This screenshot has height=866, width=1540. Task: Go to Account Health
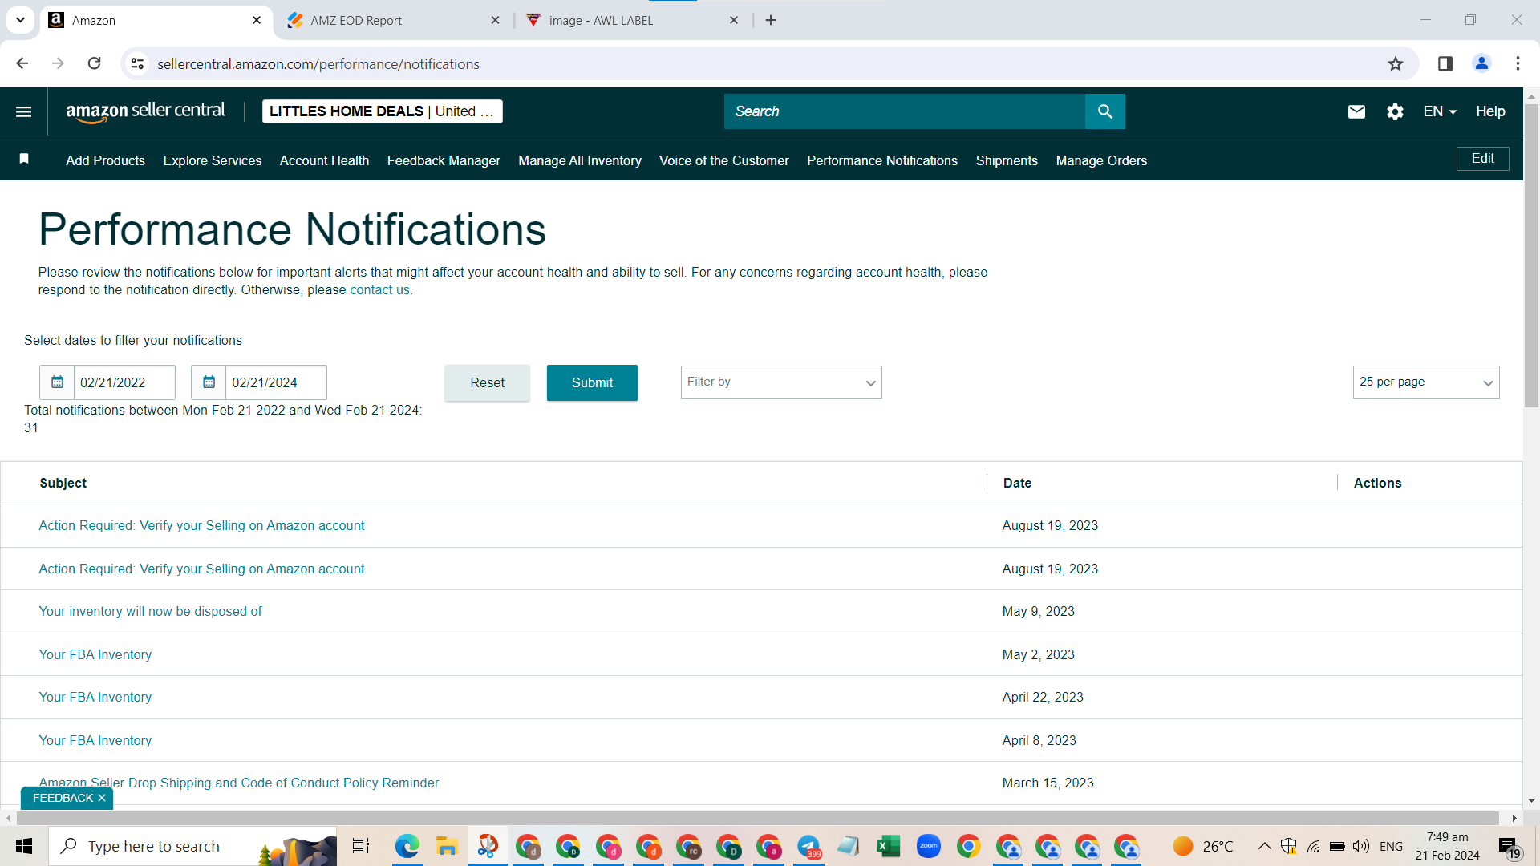(324, 160)
